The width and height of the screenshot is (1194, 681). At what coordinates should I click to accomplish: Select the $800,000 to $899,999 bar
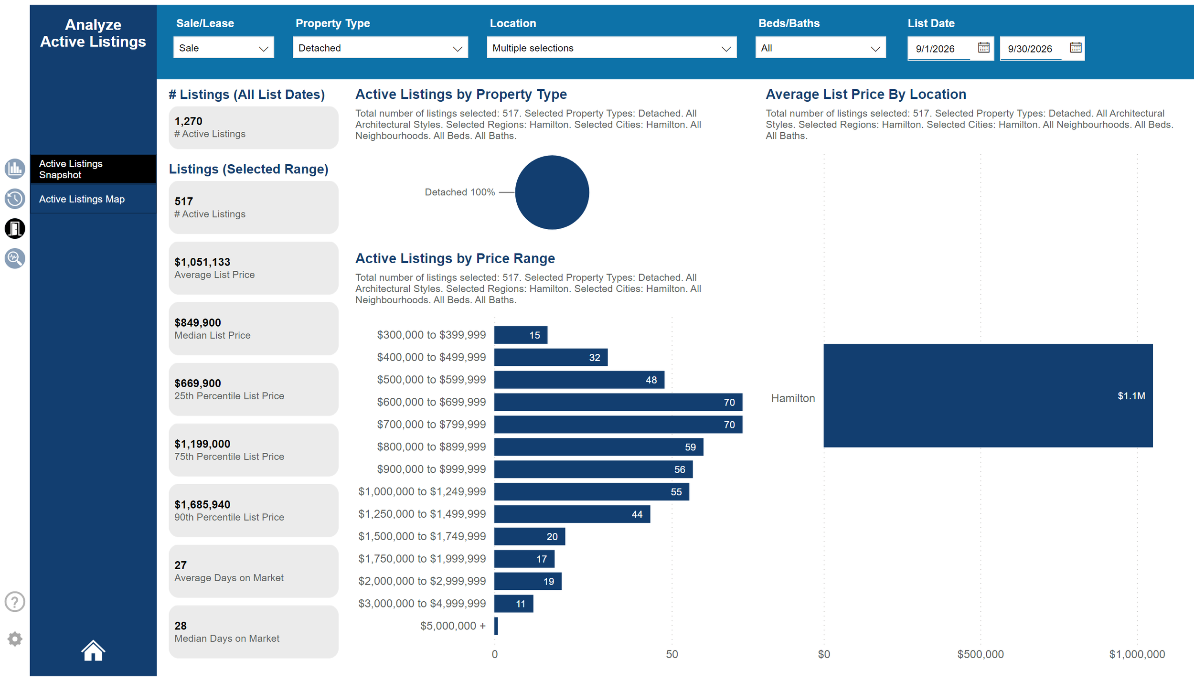598,447
